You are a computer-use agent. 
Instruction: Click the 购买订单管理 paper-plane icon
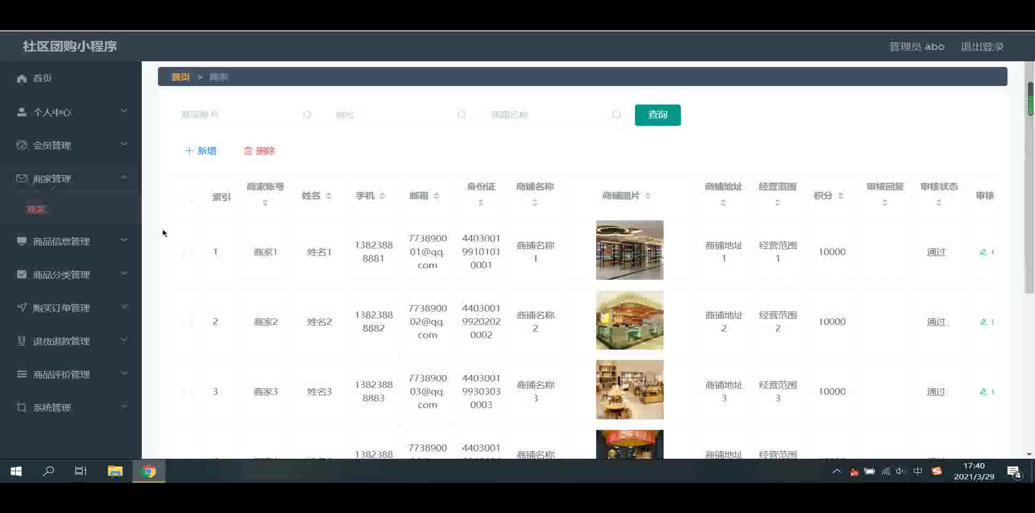tap(22, 307)
